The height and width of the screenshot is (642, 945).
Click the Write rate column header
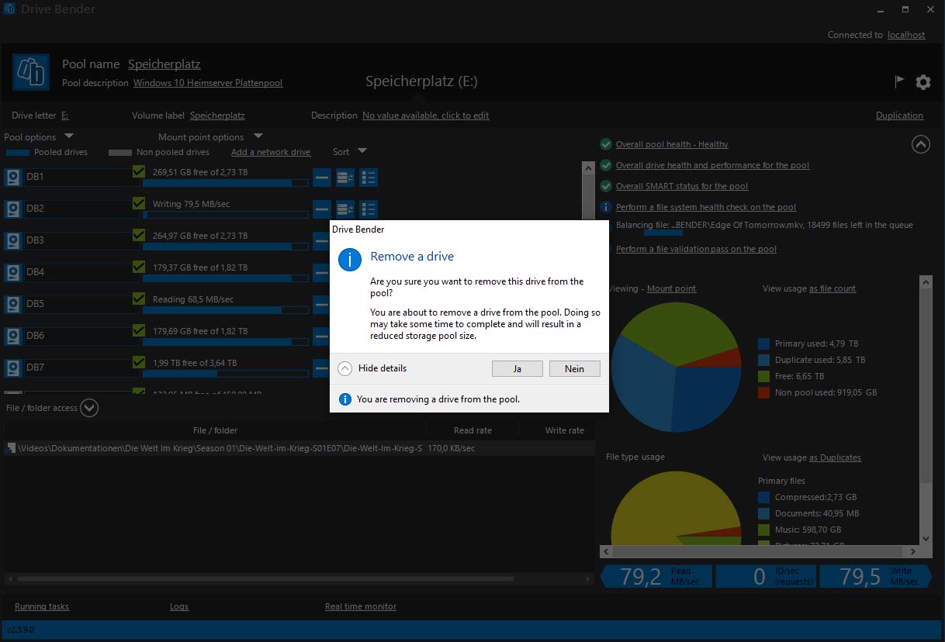pos(565,430)
